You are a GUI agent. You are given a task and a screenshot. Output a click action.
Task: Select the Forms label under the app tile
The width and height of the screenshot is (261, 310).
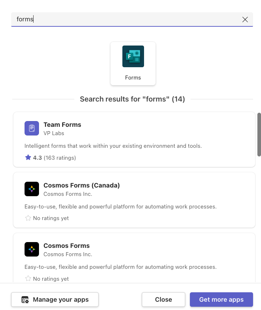coord(133,78)
